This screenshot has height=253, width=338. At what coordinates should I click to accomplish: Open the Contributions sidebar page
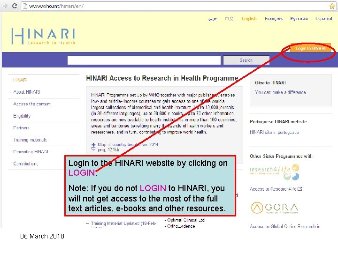(x=26, y=164)
